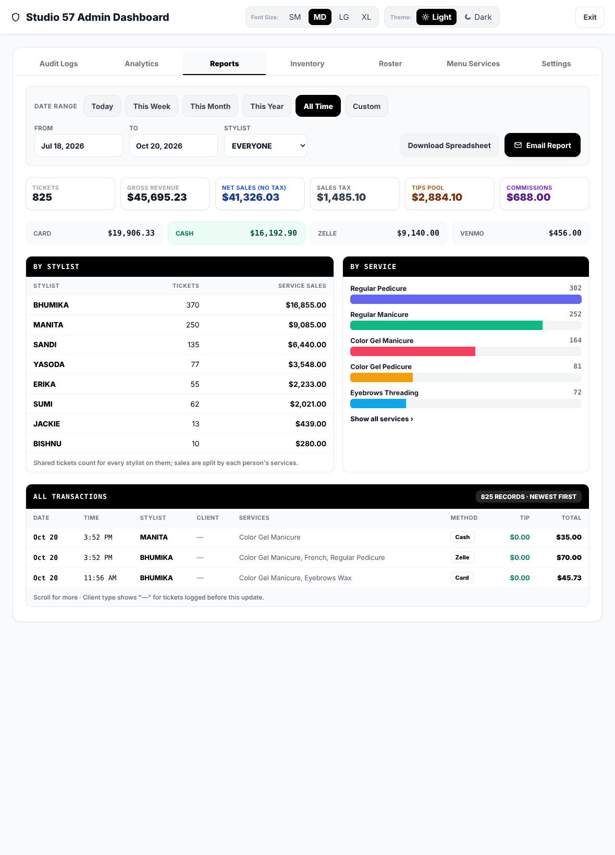Click the Regular Manicure green bar

click(446, 325)
